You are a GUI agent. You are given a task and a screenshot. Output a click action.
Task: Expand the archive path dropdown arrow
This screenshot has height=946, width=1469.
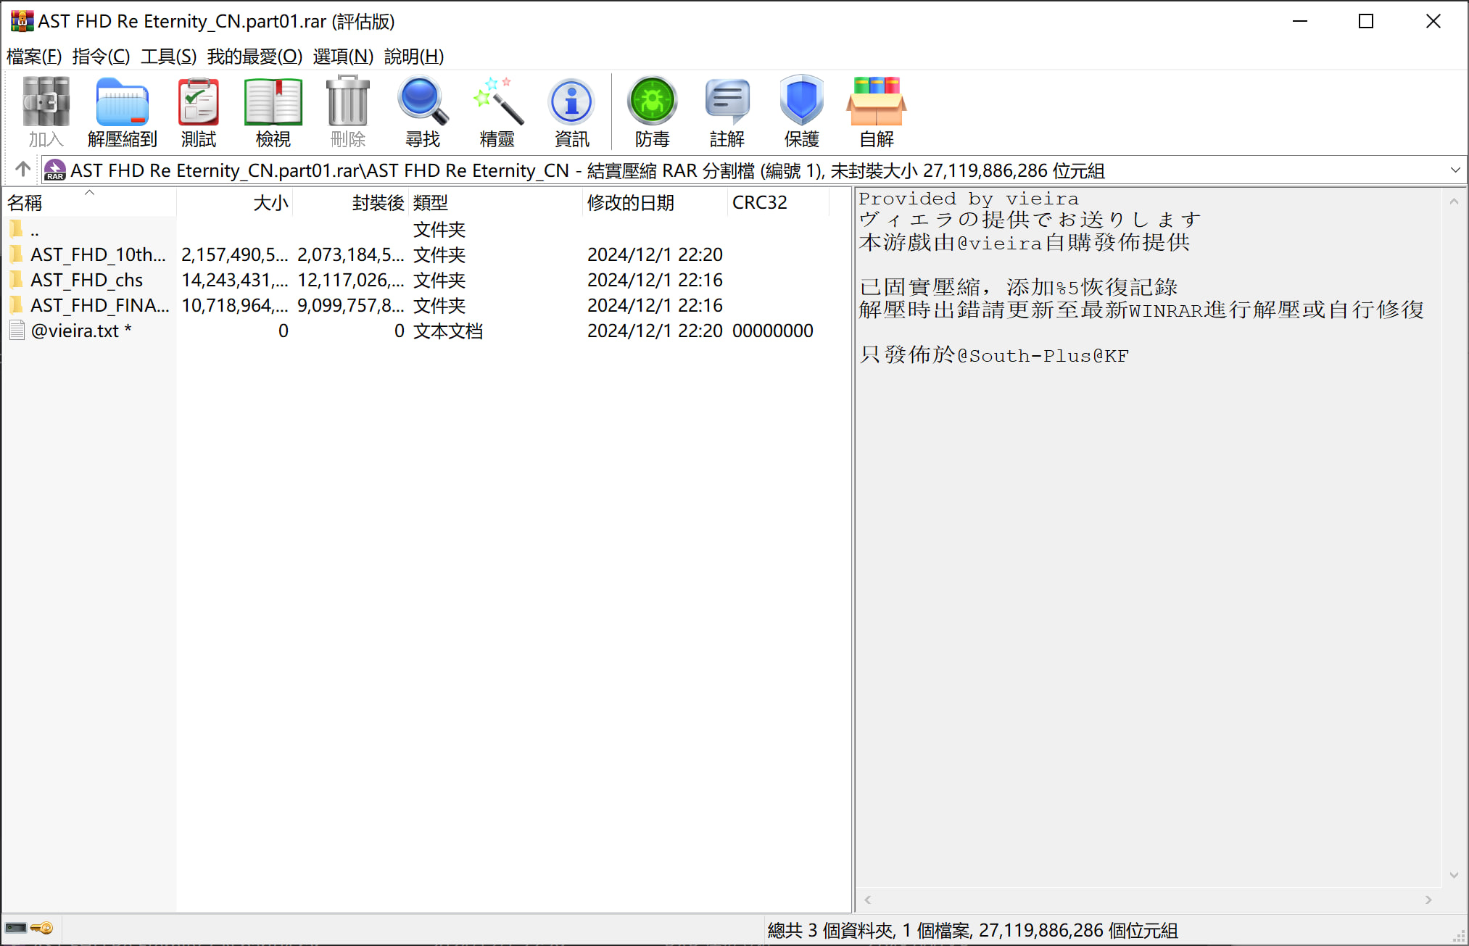tap(1454, 170)
